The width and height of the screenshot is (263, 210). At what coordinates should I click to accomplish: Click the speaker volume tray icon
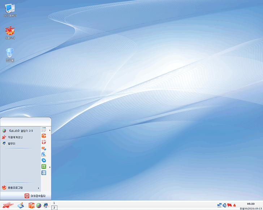coord(224,205)
